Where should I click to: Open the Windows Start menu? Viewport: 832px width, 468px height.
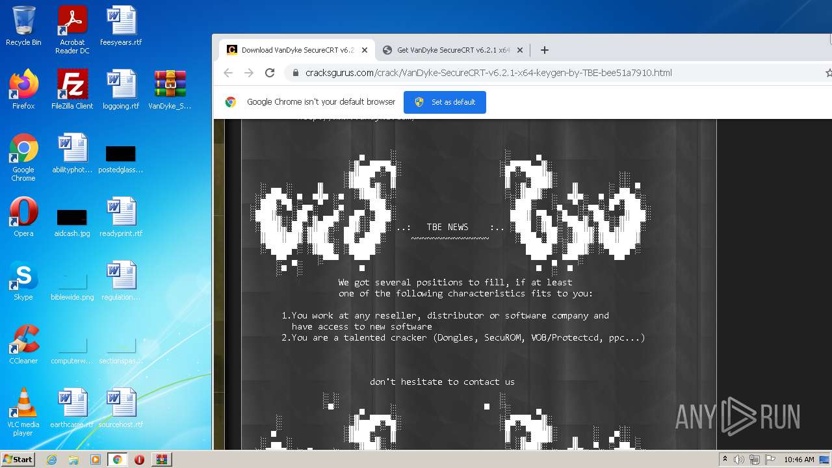18,459
